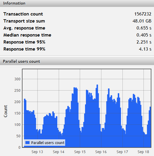Image resolution: width=154 pixels, height=156 pixels.
Task: Click the Parallel users count legend label
Action: tap(48, 143)
